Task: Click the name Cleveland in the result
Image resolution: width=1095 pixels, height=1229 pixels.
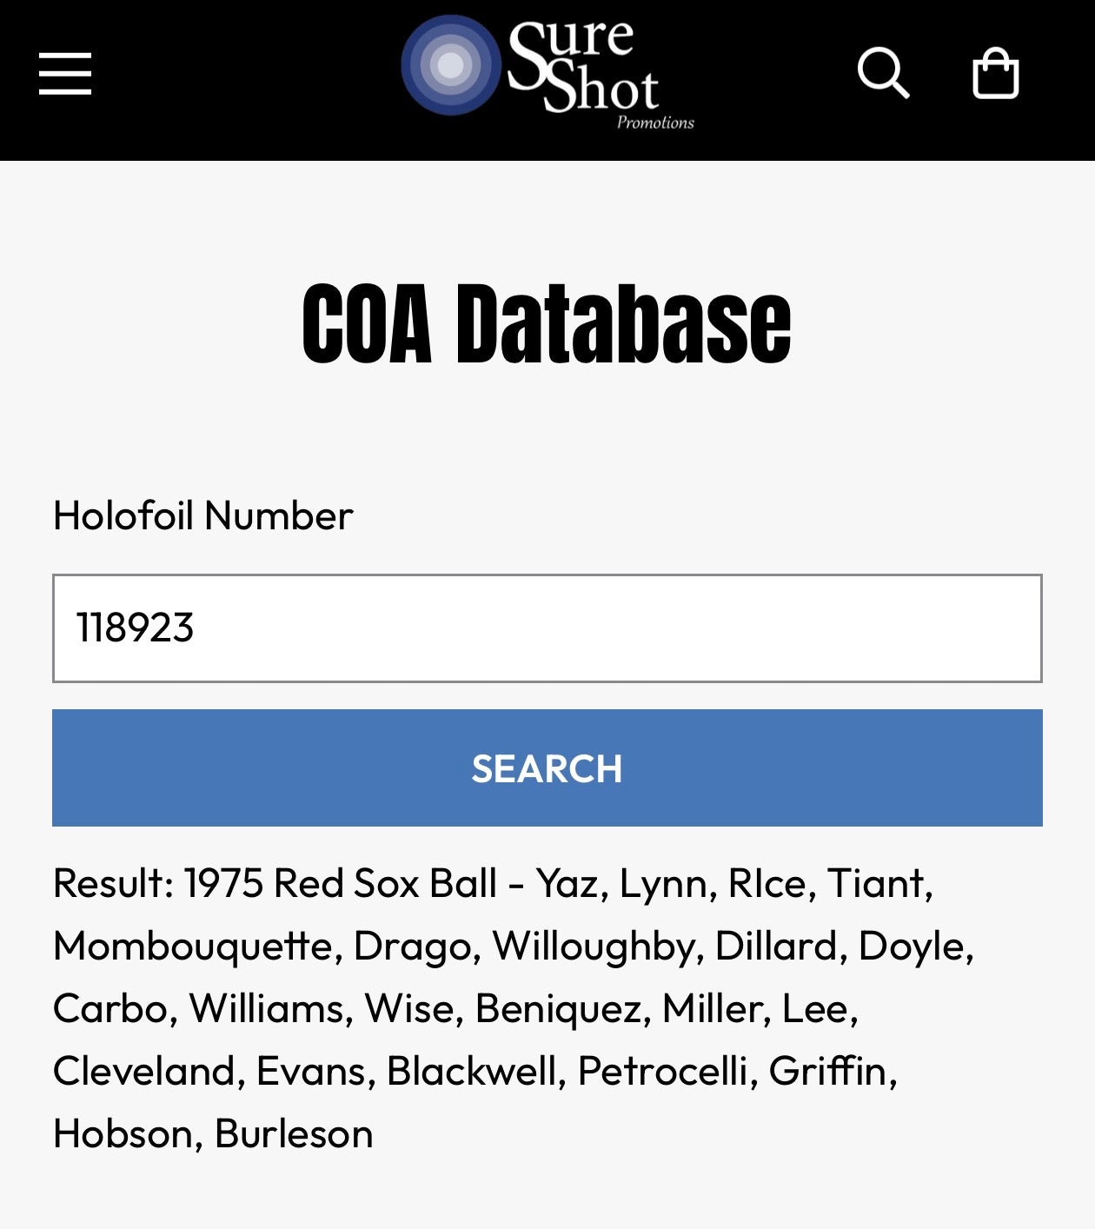Action: (144, 1071)
